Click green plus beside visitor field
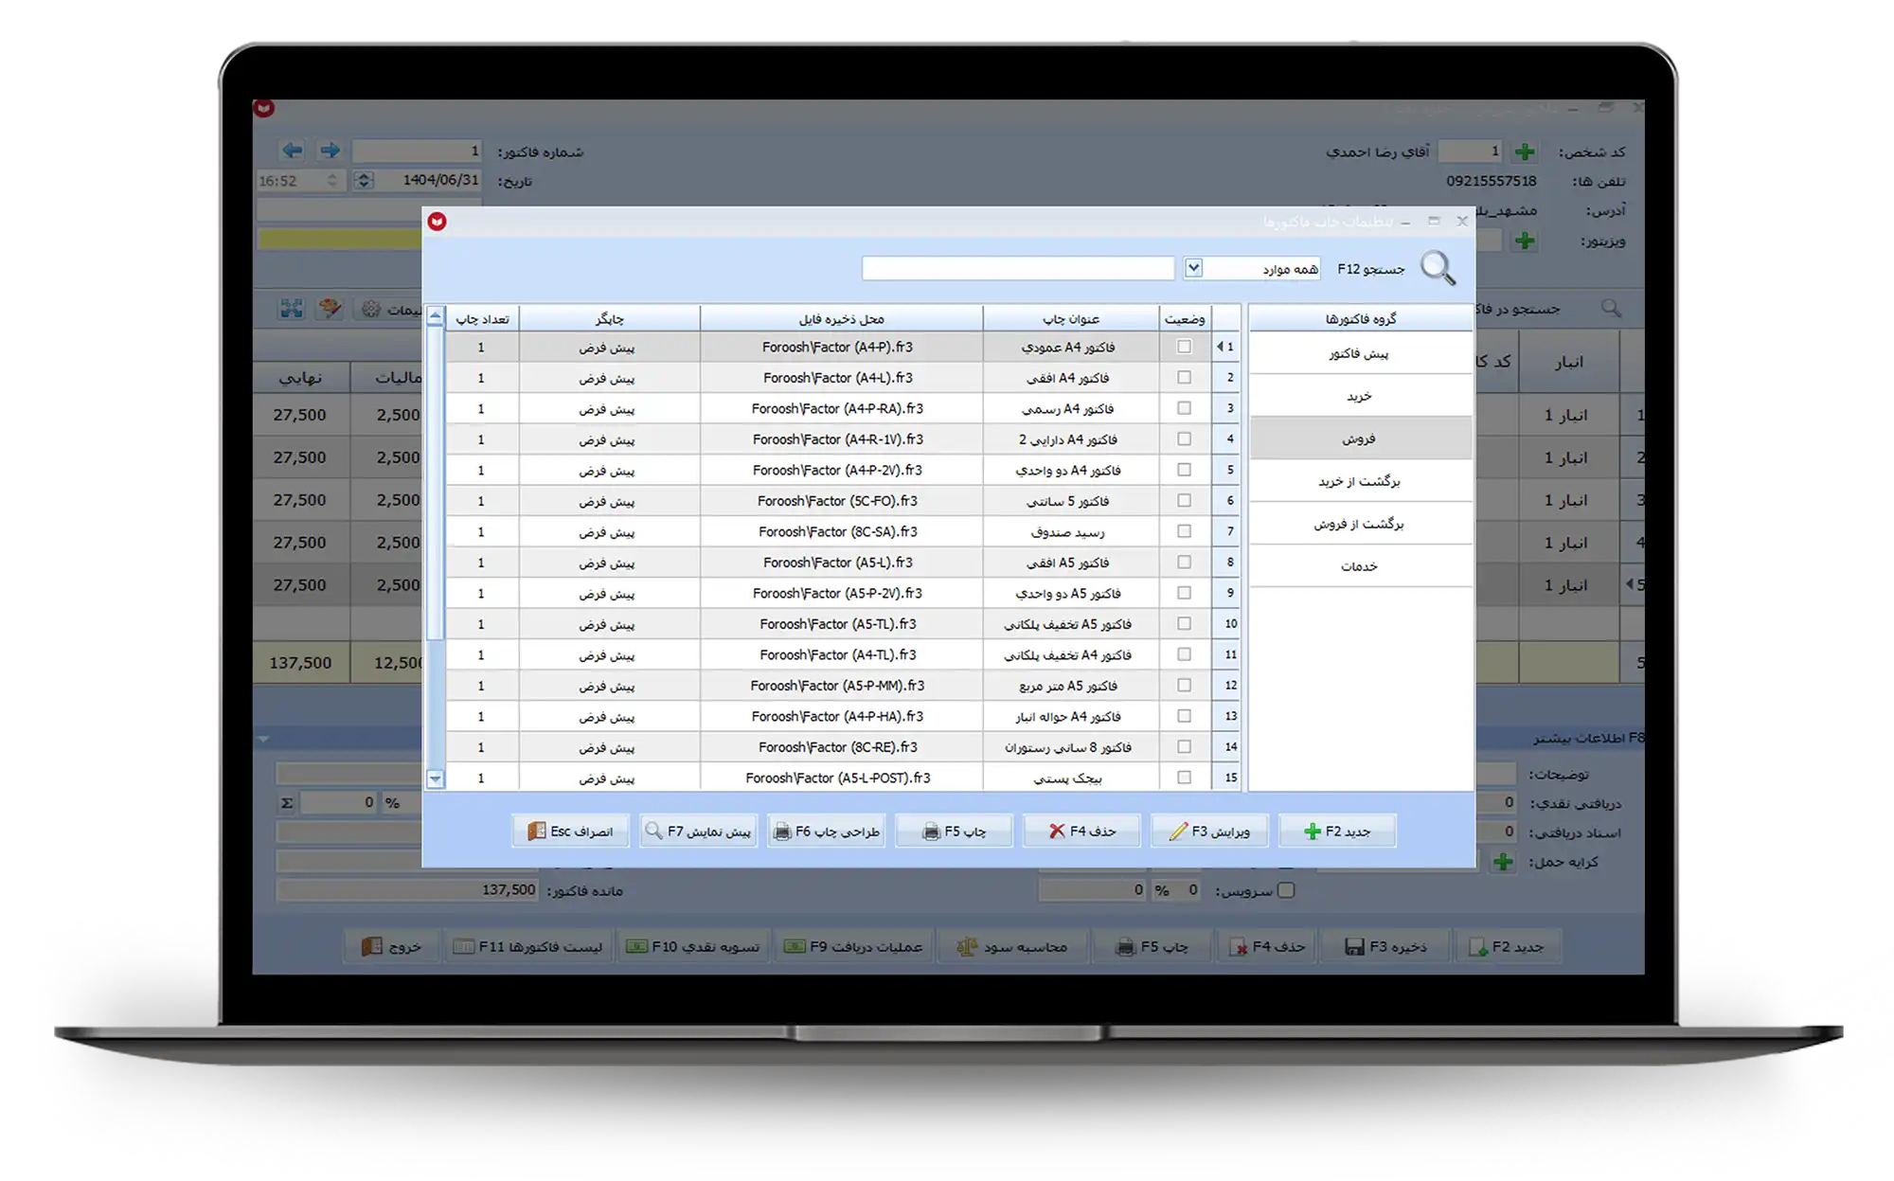The image size is (1894, 1181). pos(1525,241)
